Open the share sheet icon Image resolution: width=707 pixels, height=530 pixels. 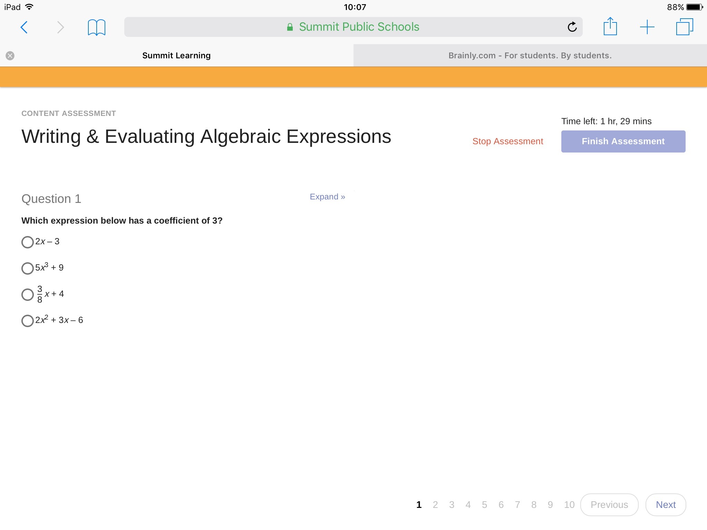pos(610,27)
